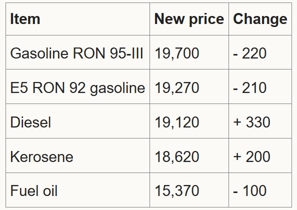This screenshot has height=210, width=297.
Task: Click the 15,370 price value
Action: pos(176,190)
